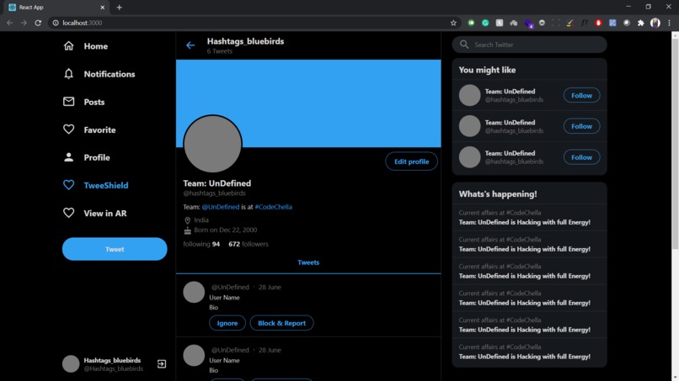Click @UnDefined handle on first tweet
Image resolution: width=679 pixels, height=381 pixels.
pyautogui.click(x=230, y=287)
